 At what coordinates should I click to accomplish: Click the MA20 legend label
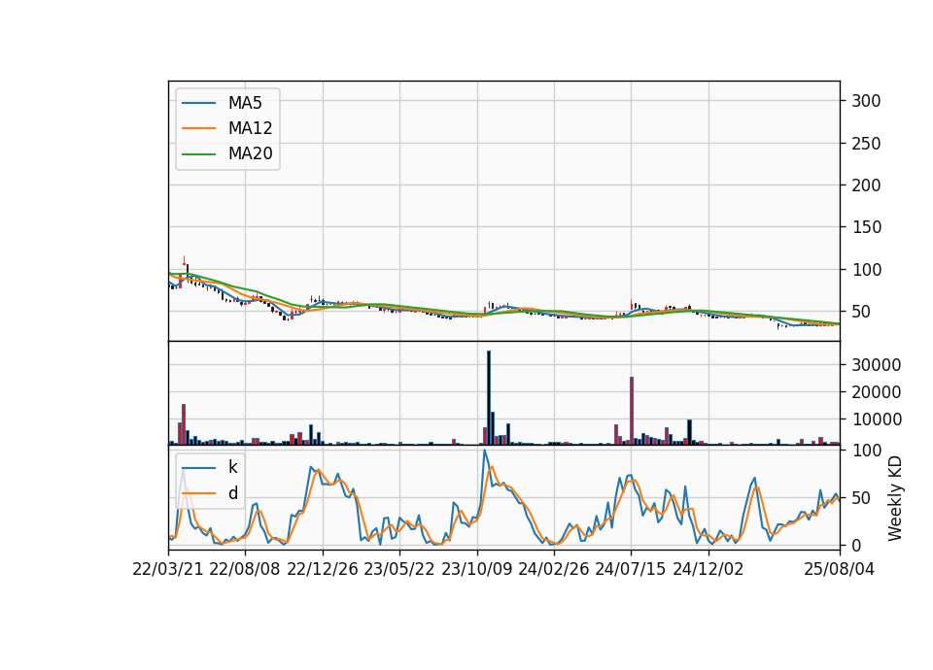(x=250, y=153)
